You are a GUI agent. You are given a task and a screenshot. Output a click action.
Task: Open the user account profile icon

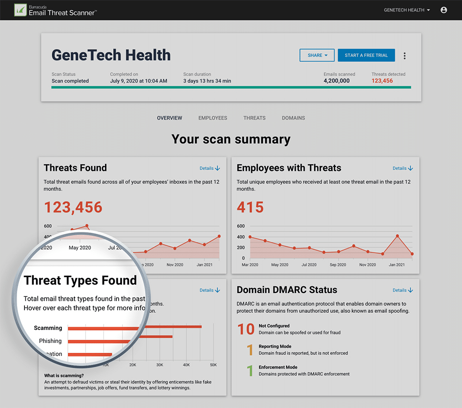point(444,10)
